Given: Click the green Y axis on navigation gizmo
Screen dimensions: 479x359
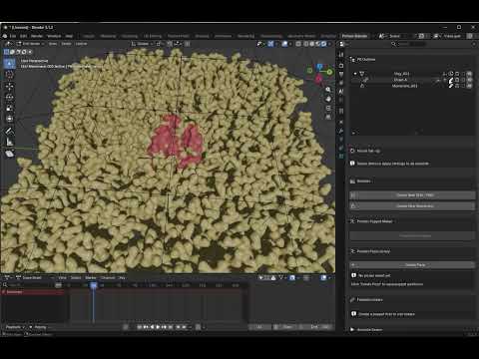Looking at the screenshot, I should (329, 72).
